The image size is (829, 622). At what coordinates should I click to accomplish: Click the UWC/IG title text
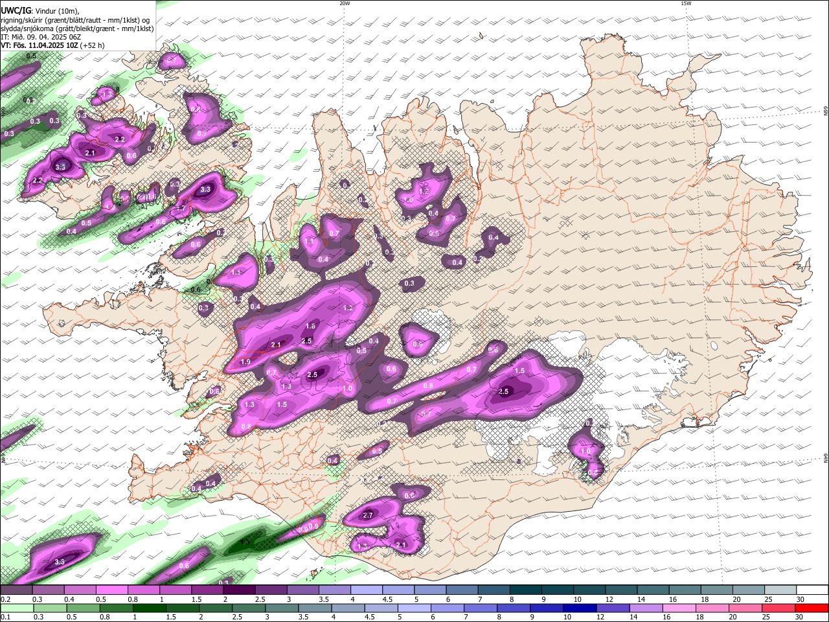click(16, 10)
